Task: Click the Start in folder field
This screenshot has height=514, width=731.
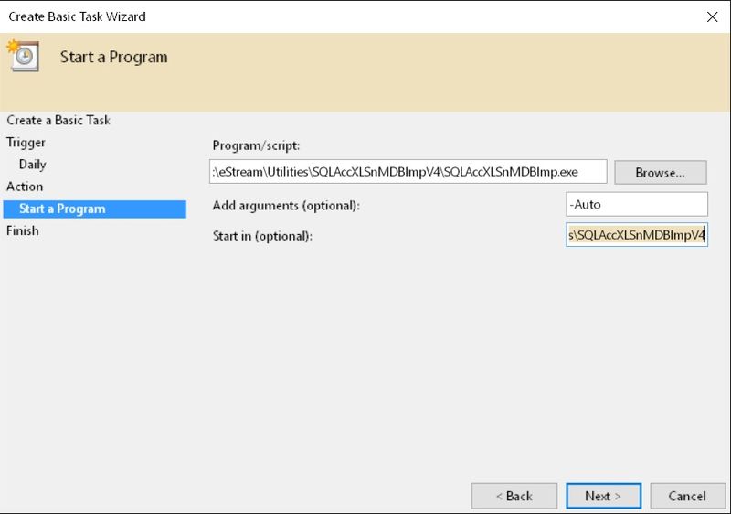Action: click(636, 236)
